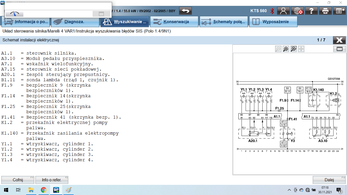Screen dimensions: 347x195
Task: Open the network globe icon in the system tray
Action: click(x=308, y=190)
